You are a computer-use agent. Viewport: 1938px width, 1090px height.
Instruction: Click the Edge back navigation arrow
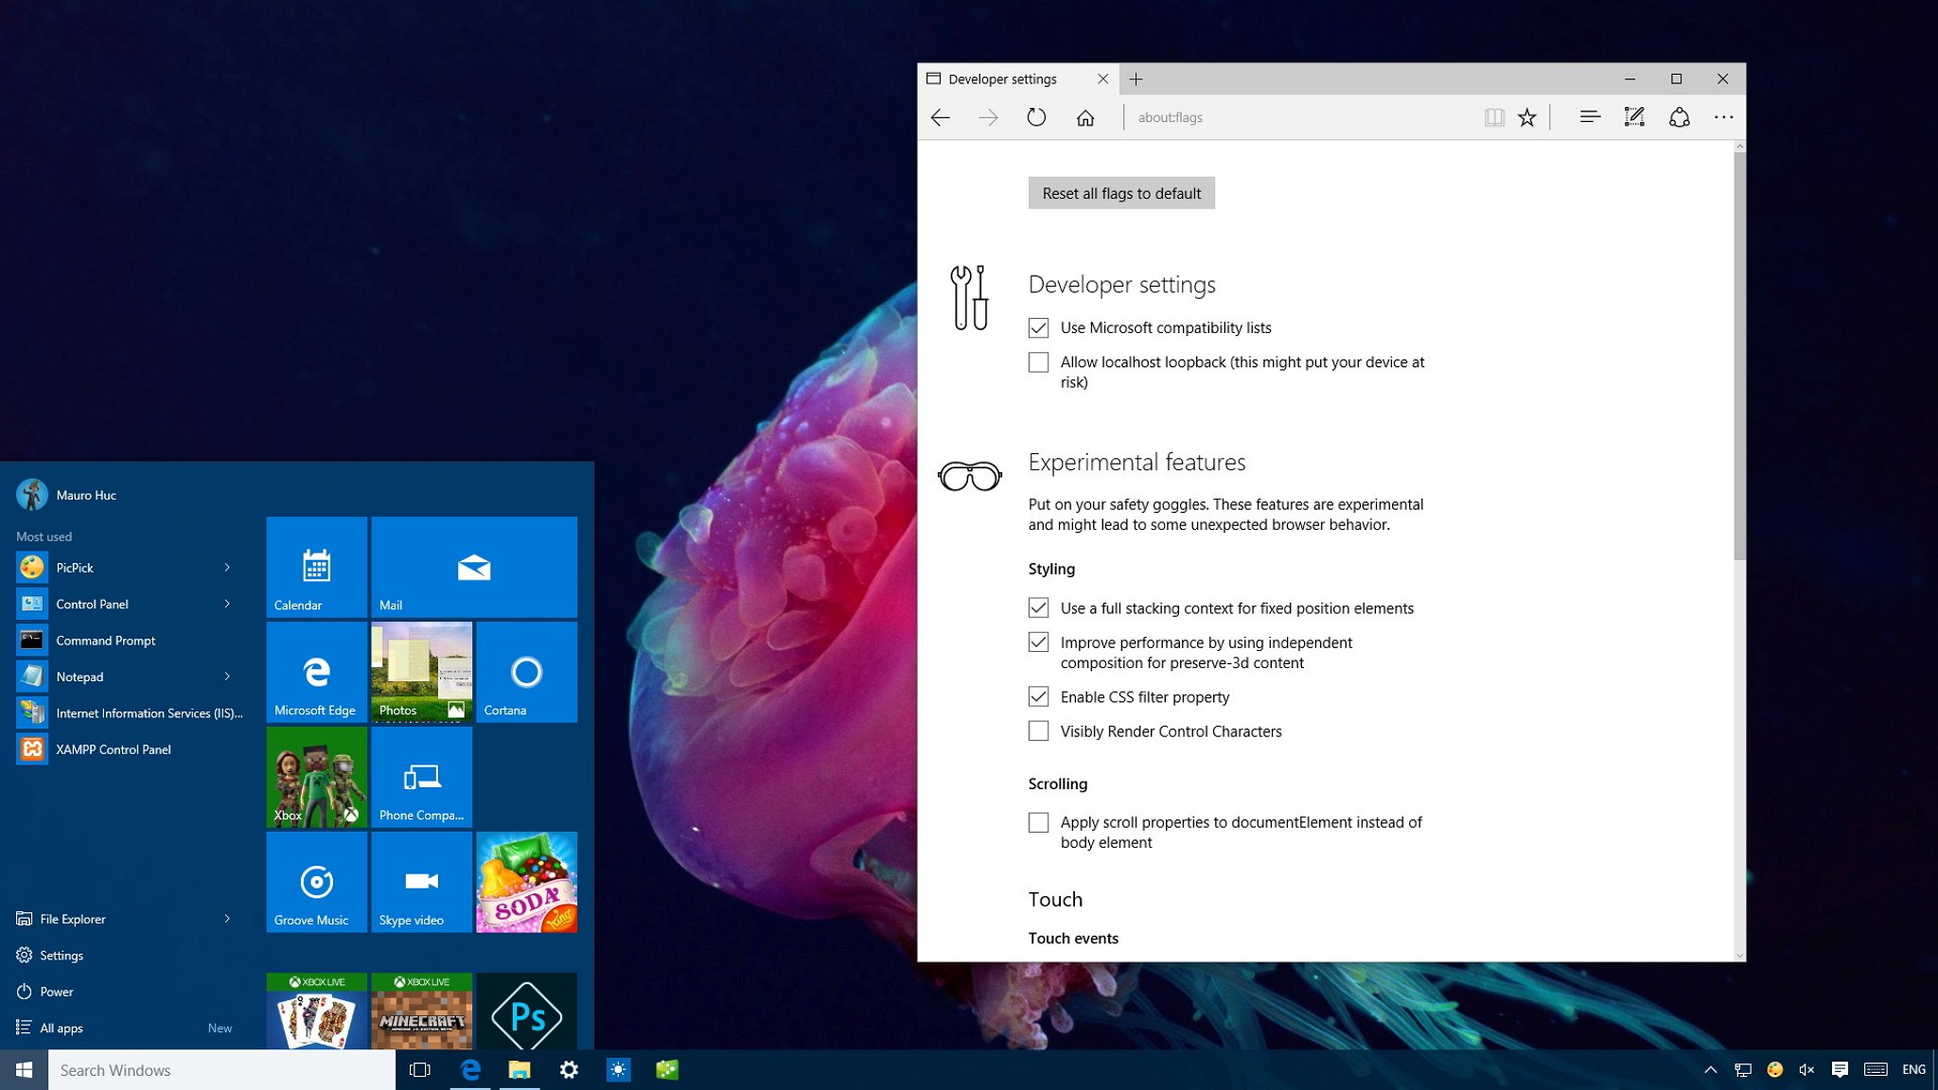click(x=940, y=117)
